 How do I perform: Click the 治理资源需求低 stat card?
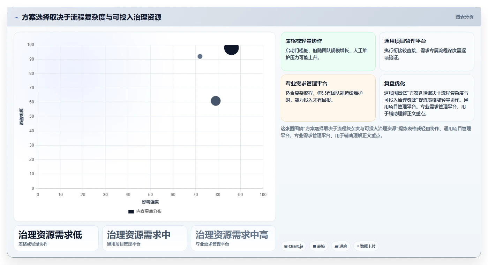[56, 238]
